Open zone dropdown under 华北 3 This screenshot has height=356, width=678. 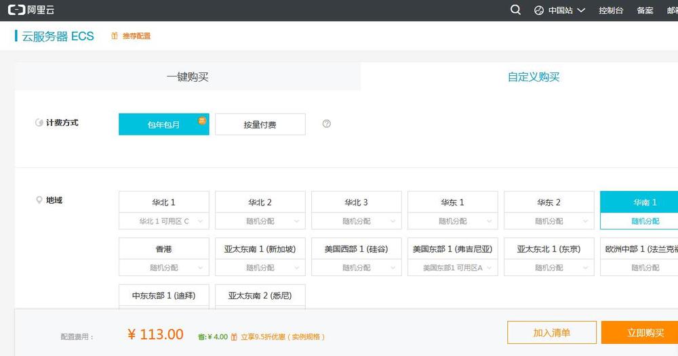pyautogui.click(x=357, y=221)
